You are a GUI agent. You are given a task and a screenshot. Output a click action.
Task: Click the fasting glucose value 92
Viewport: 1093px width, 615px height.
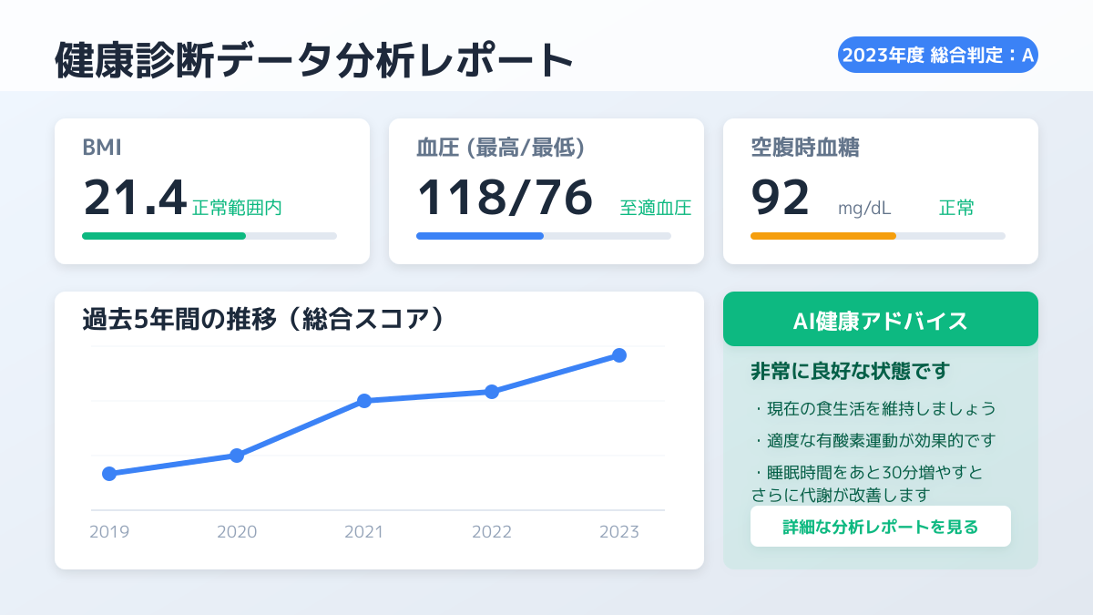[x=781, y=198]
